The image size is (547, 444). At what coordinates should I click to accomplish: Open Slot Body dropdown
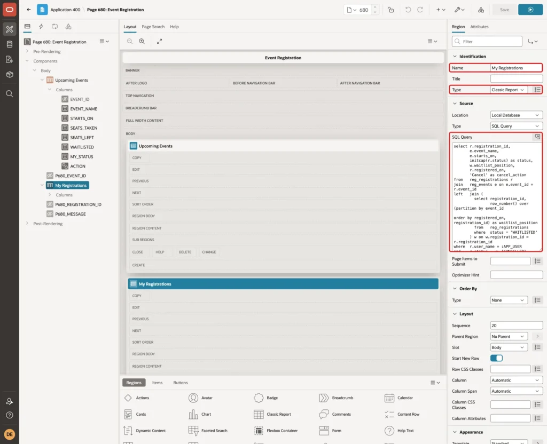(x=509, y=347)
